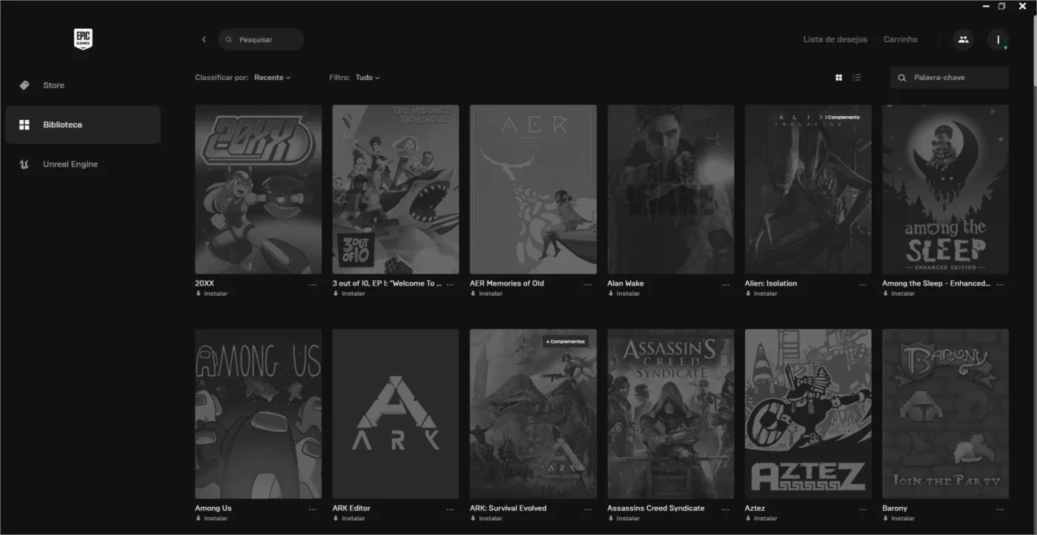Screen dimensions: 1037x535
Task: Click the Epic Games logo
Action: [x=83, y=39]
